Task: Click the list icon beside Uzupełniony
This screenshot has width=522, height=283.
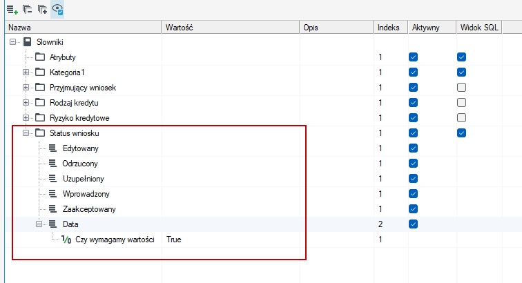Action: tap(53, 179)
